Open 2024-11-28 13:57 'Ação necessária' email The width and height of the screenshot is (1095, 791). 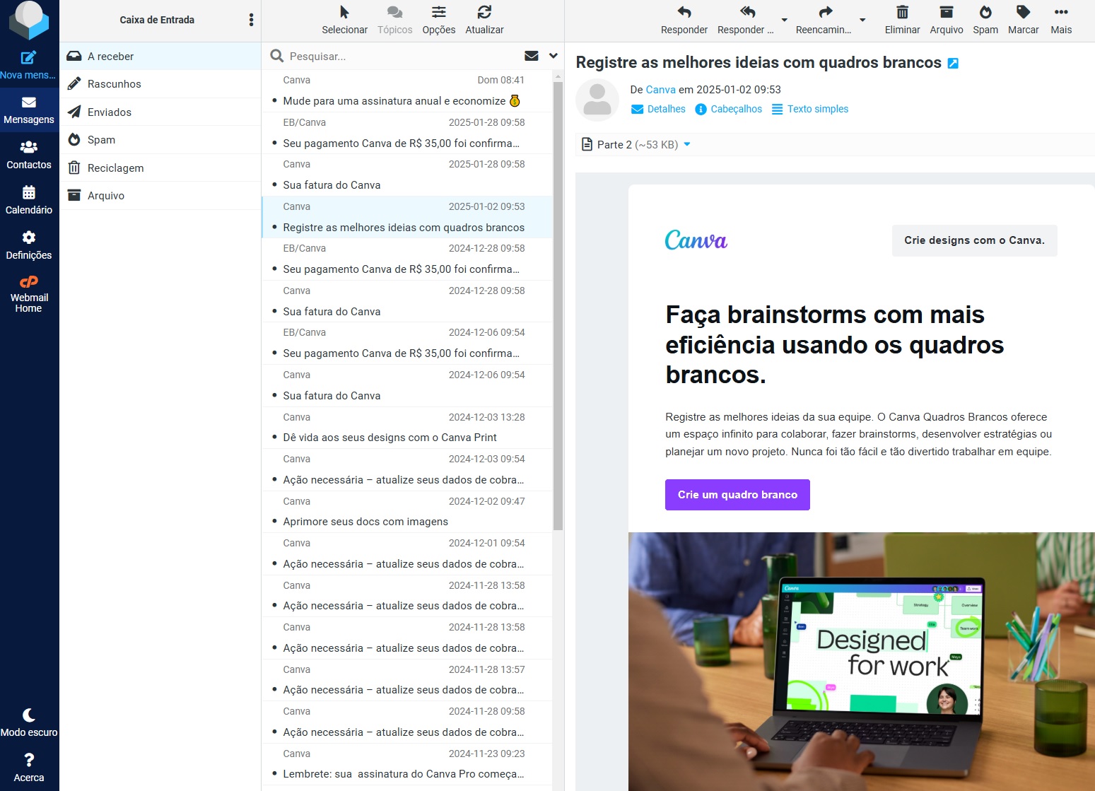(407, 679)
